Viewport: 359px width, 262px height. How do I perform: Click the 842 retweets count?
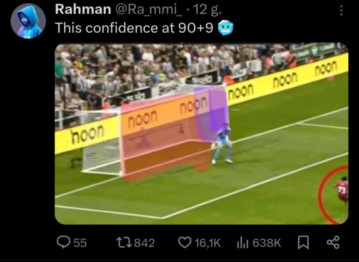click(x=144, y=243)
